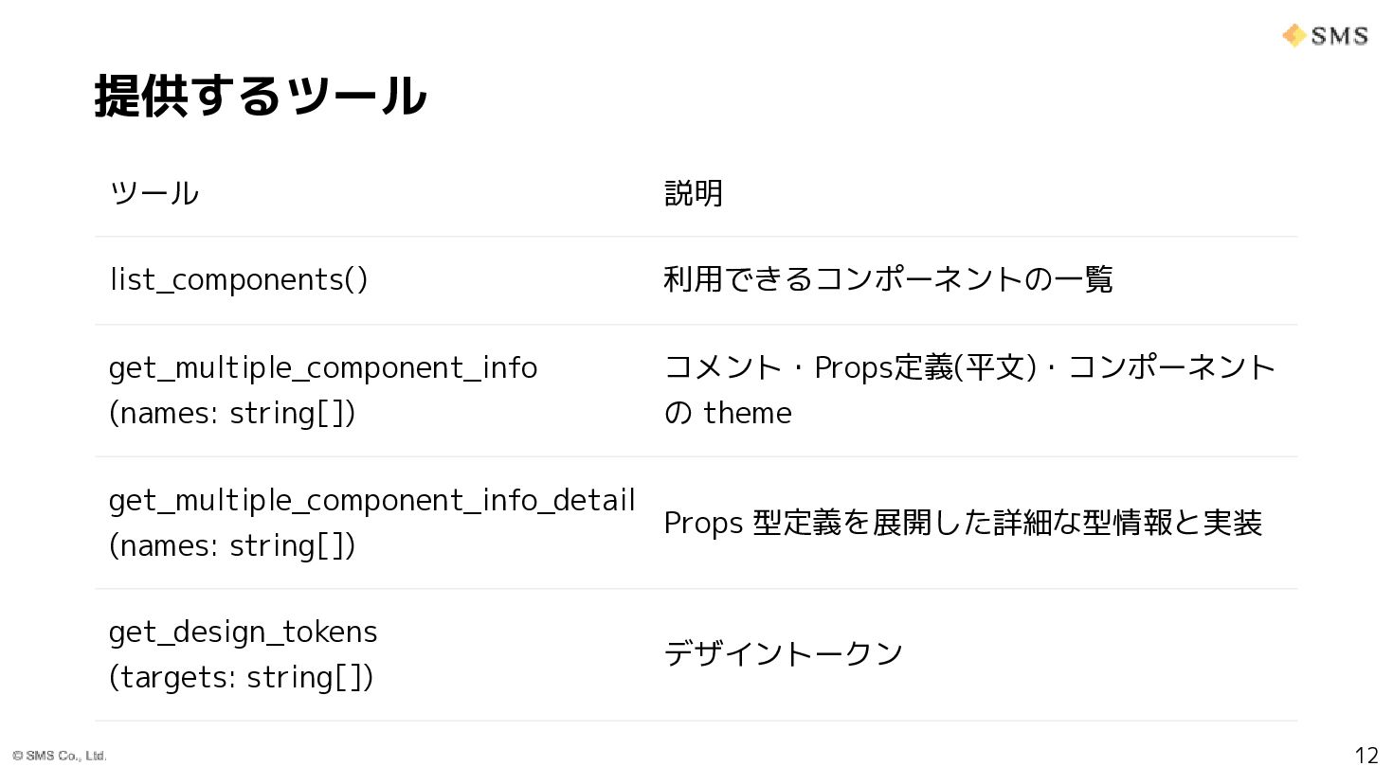Click the description Props 型定義を展開した詳細な型情報と実装
Screen dimensions: 1393x784
pos(963,523)
